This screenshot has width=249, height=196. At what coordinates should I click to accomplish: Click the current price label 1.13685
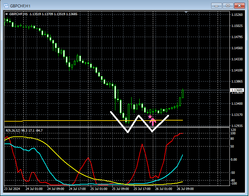coord(237,90)
